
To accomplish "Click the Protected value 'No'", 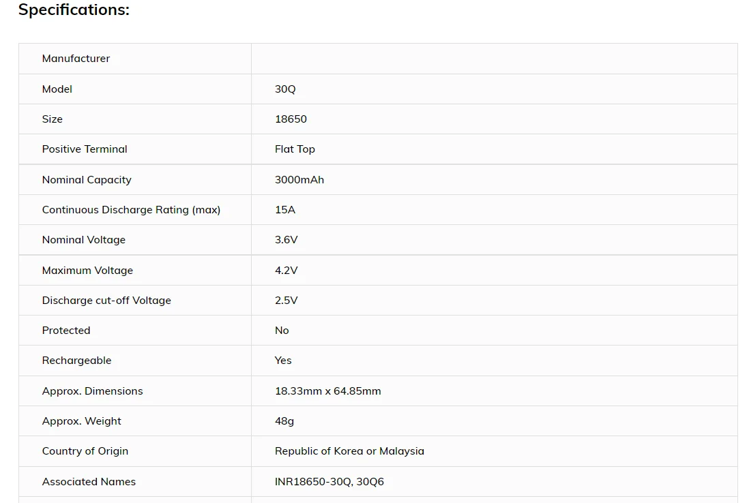I will [x=282, y=331].
